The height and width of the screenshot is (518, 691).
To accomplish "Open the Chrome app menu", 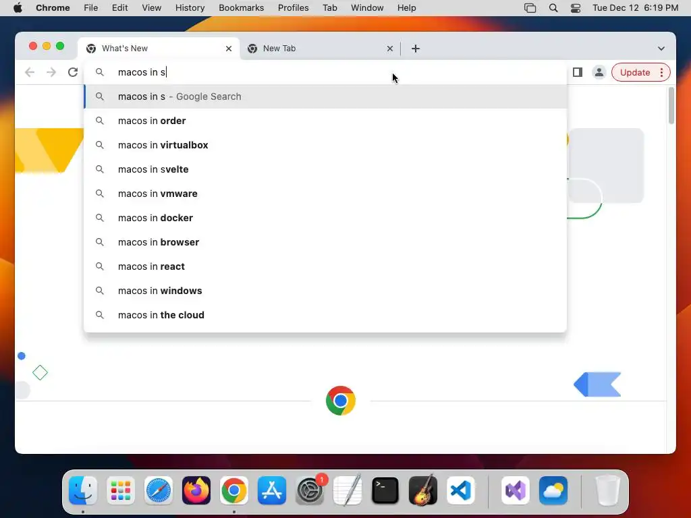I will pos(53,8).
